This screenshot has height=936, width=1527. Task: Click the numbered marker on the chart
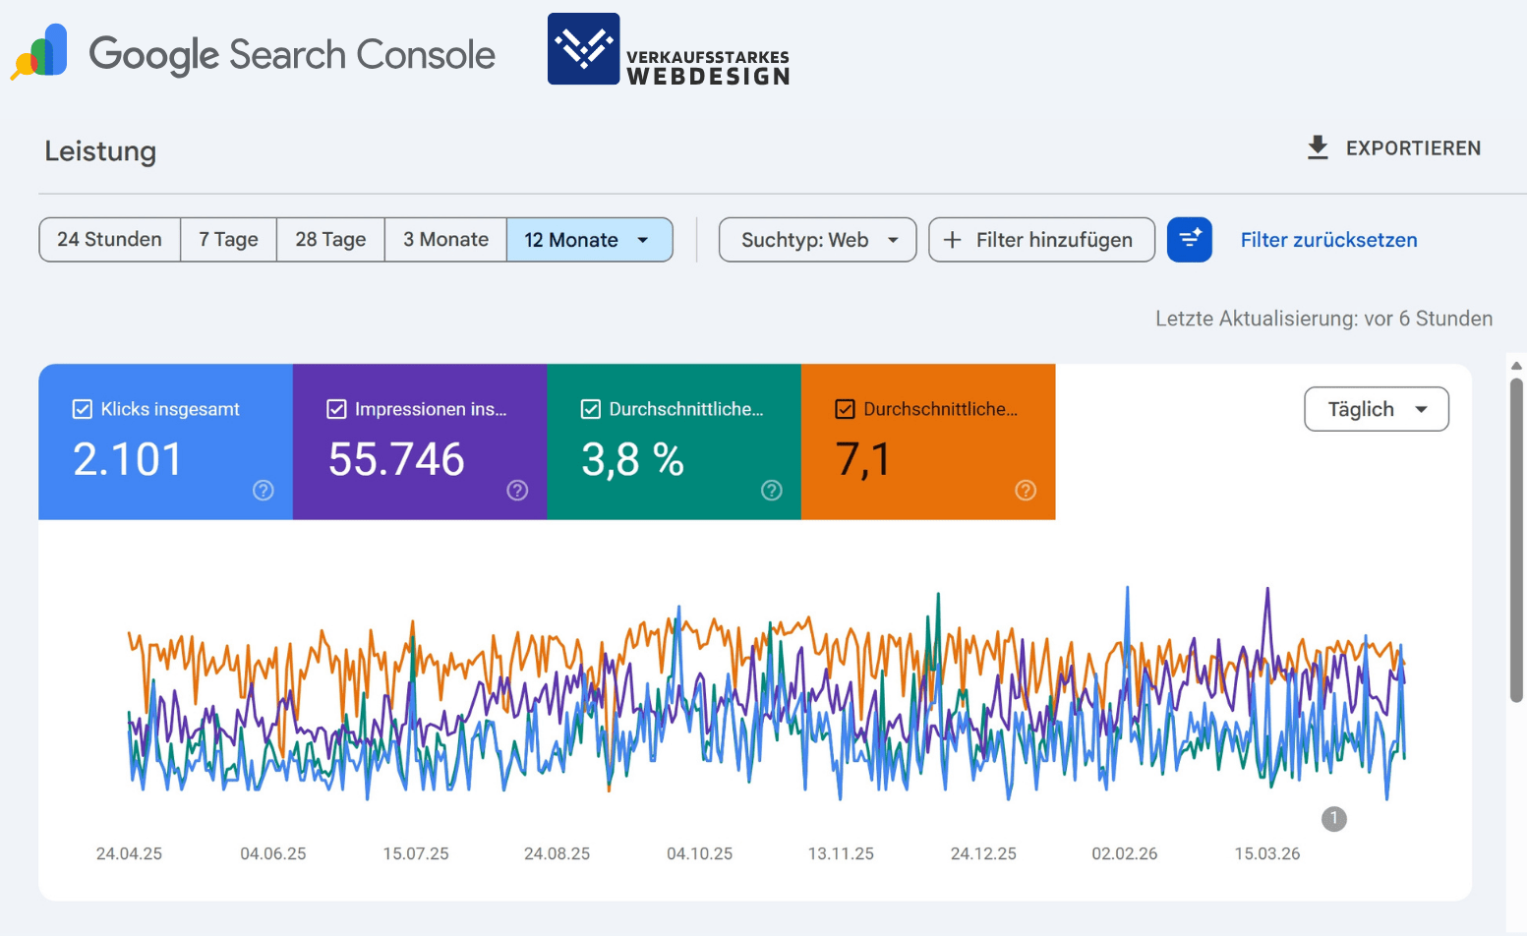[x=1333, y=819]
